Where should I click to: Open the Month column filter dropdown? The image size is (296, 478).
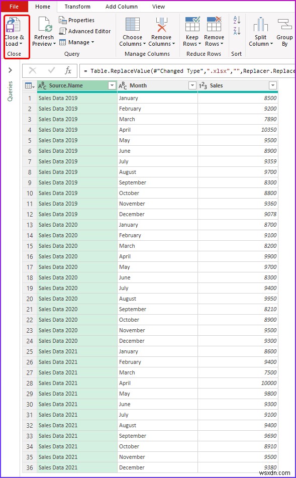pos(192,86)
